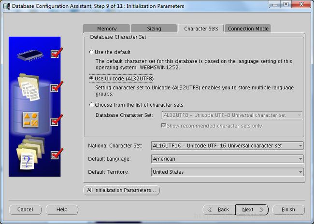Click the 'National Character Set:' label
This screenshot has width=314, height=224.
pos(115,146)
